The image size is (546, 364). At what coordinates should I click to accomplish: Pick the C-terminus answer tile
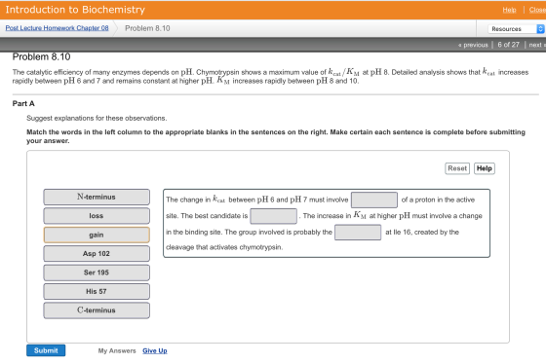click(97, 310)
